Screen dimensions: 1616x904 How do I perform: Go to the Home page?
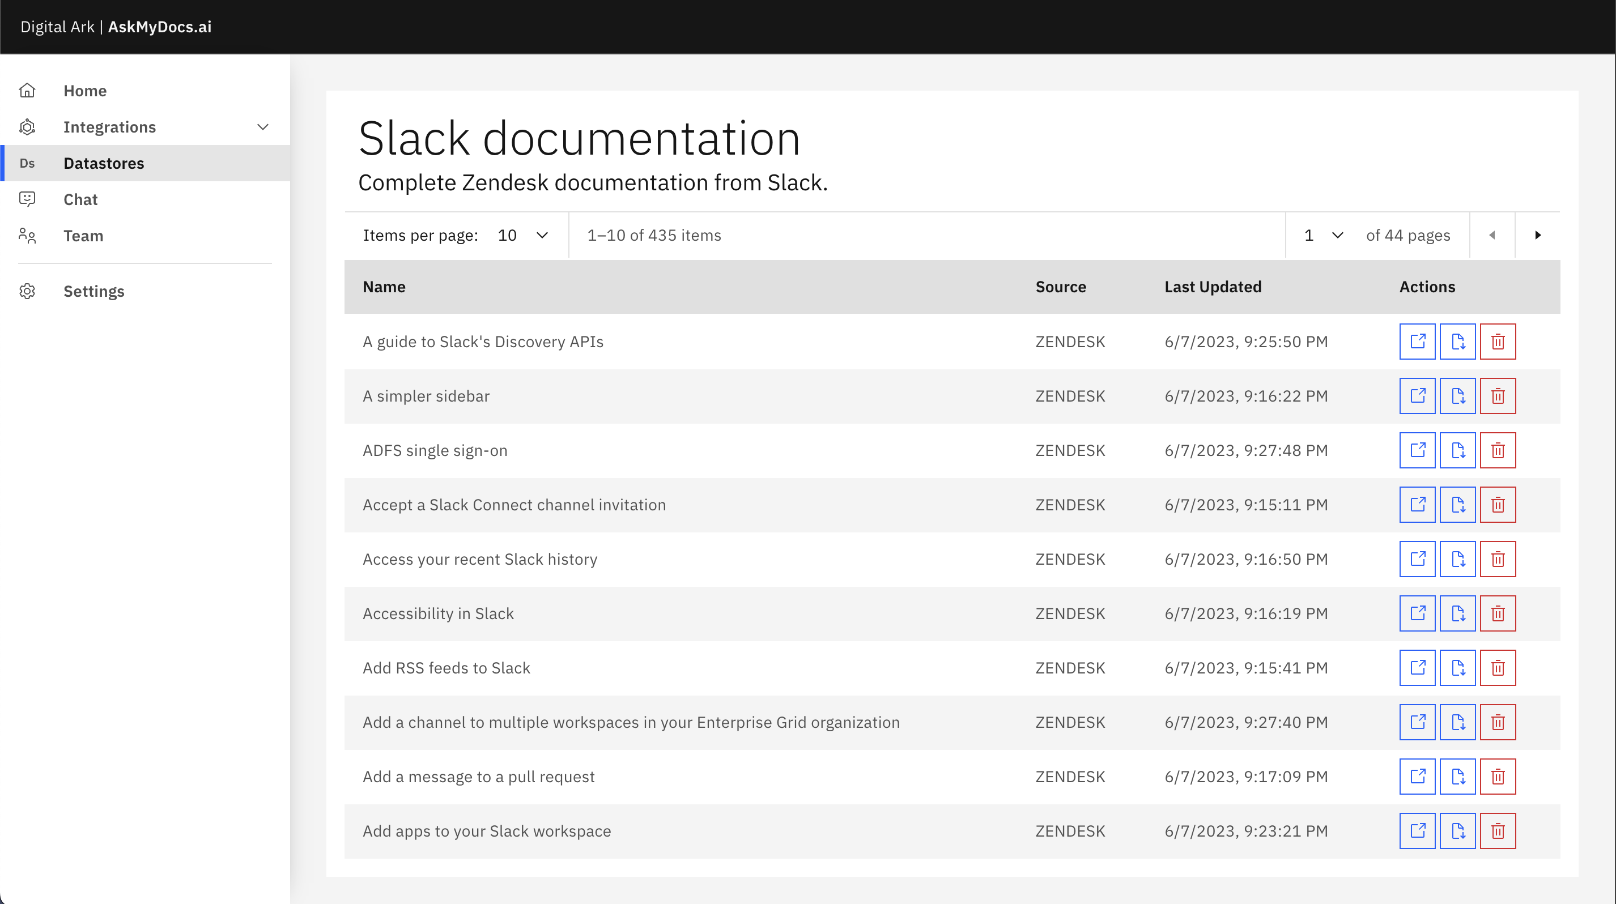pyautogui.click(x=145, y=91)
